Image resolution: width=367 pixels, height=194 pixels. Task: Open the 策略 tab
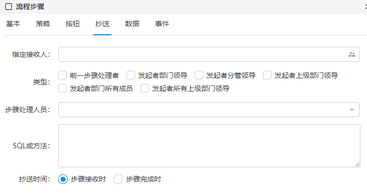(43, 24)
